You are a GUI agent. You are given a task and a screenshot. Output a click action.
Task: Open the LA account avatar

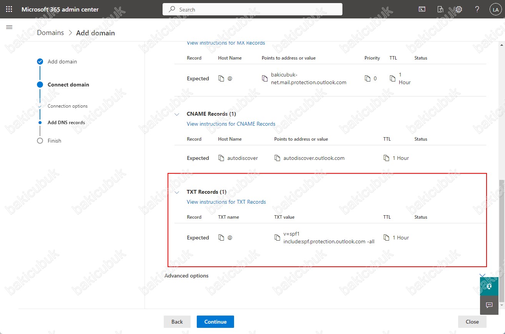pyautogui.click(x=495, y=10)
